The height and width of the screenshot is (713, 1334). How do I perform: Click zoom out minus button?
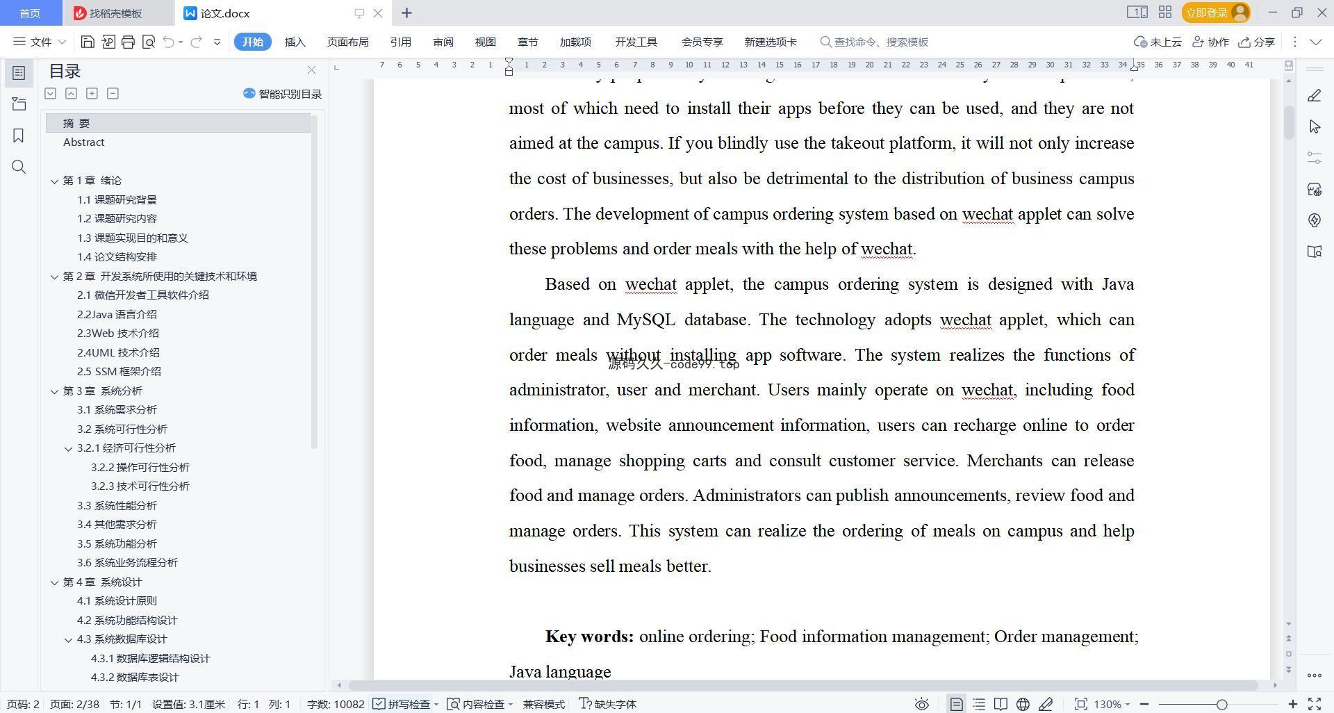[1144, 704]
